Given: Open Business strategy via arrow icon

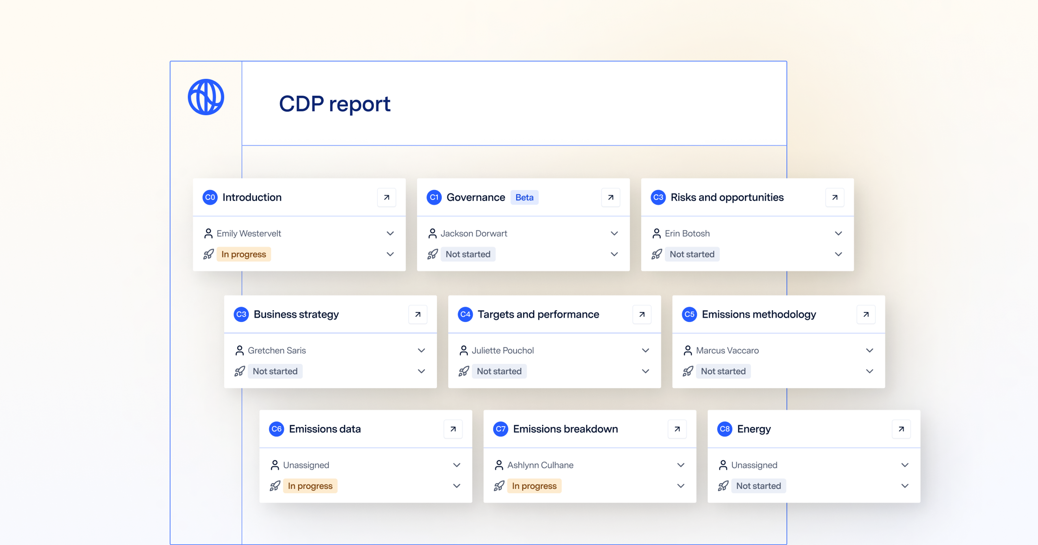Looking at the screenshot, I should click(418, 314).
